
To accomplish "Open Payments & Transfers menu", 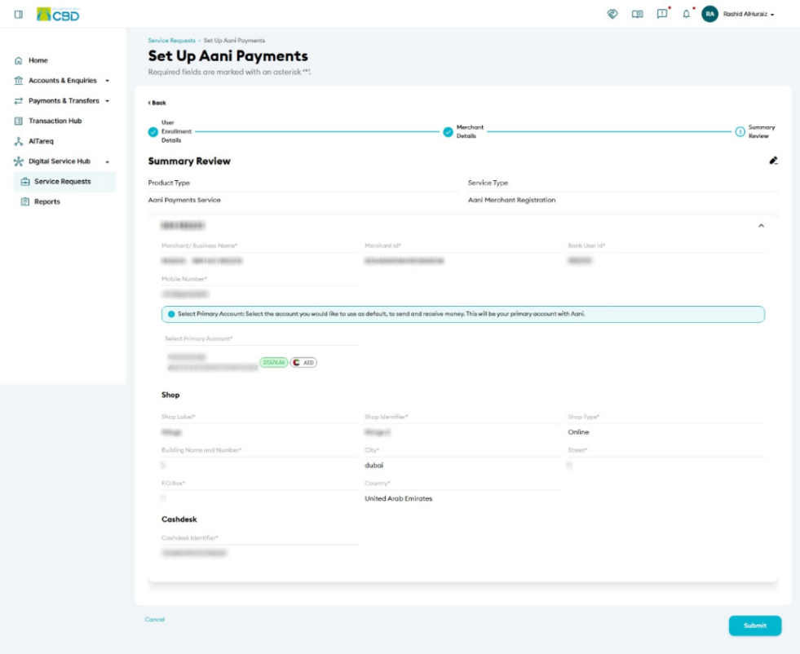I will tap(64, 101).
